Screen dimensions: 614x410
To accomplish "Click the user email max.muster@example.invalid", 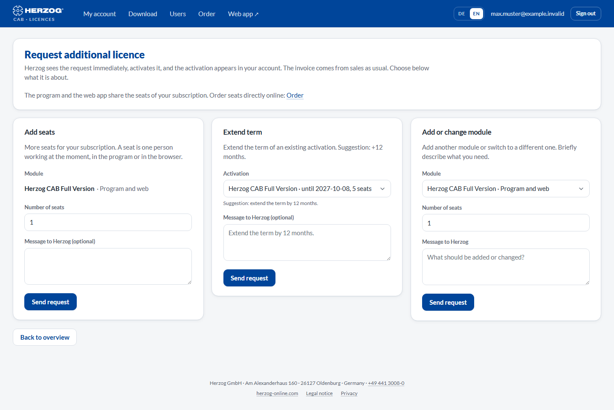I will click(527, 14).
